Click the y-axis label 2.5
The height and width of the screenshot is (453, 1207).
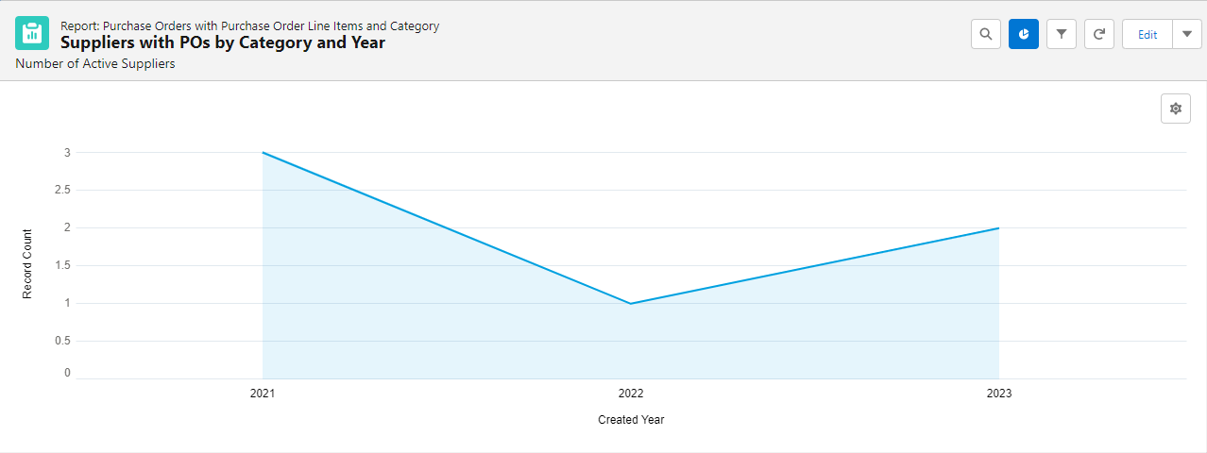click(62, 190)
